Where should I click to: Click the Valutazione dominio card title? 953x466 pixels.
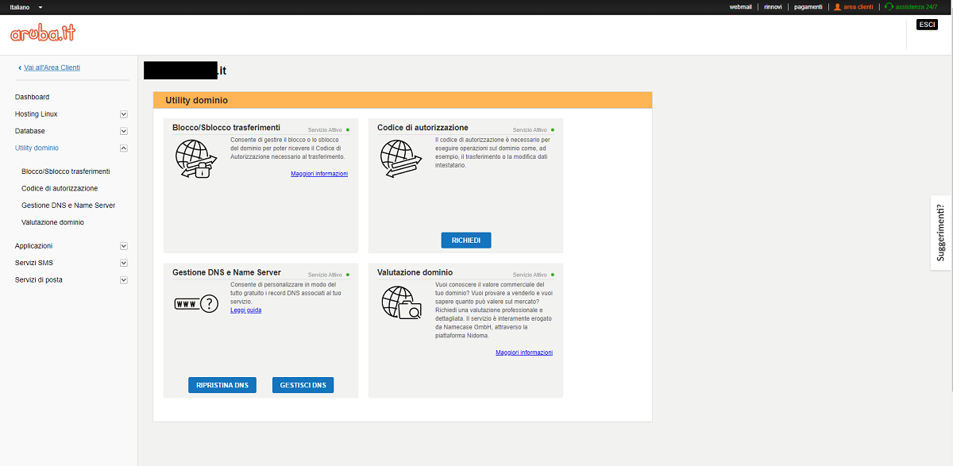click(415, 272)
